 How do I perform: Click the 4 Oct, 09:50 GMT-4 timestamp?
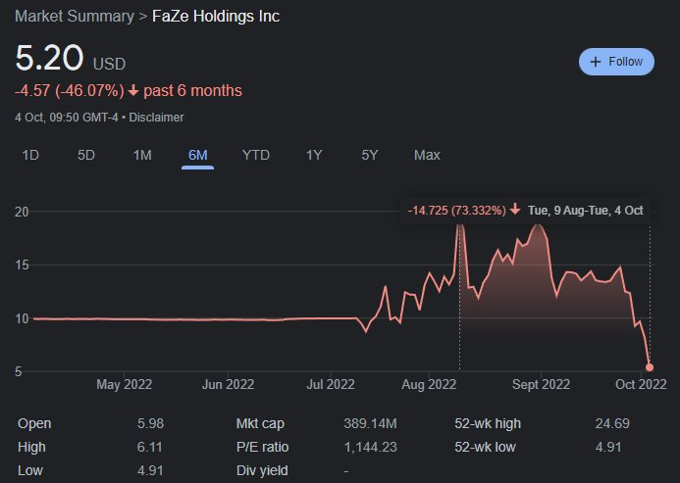[67, 118]
